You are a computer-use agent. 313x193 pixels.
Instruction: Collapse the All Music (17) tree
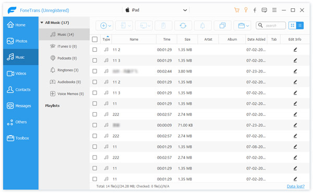42,23
